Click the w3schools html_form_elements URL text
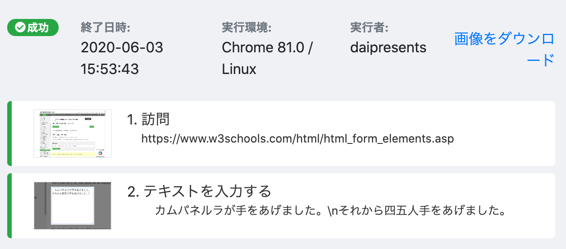 [x=297, y=139]
